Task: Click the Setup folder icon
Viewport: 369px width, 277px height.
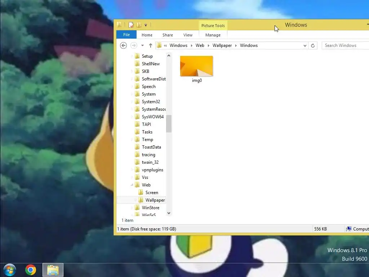Action: [137, 56]
